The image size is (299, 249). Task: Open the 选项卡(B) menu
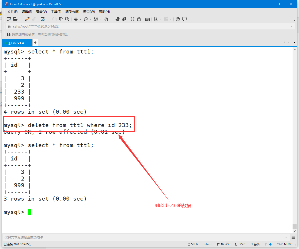coord(72,12)
